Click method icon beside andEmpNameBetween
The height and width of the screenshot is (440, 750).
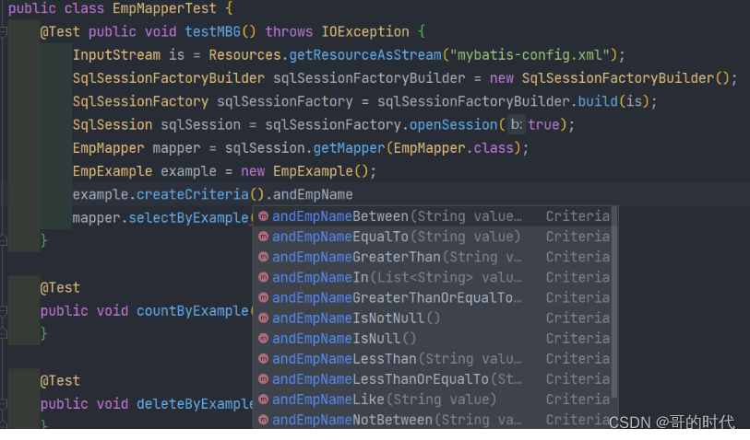point(263,216)
